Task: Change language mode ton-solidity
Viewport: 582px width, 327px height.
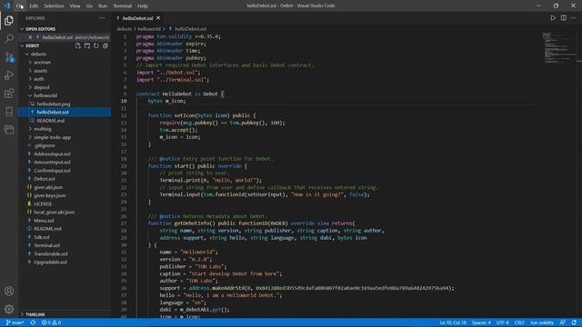Action: pyautogui.click(x=542, y=322)
